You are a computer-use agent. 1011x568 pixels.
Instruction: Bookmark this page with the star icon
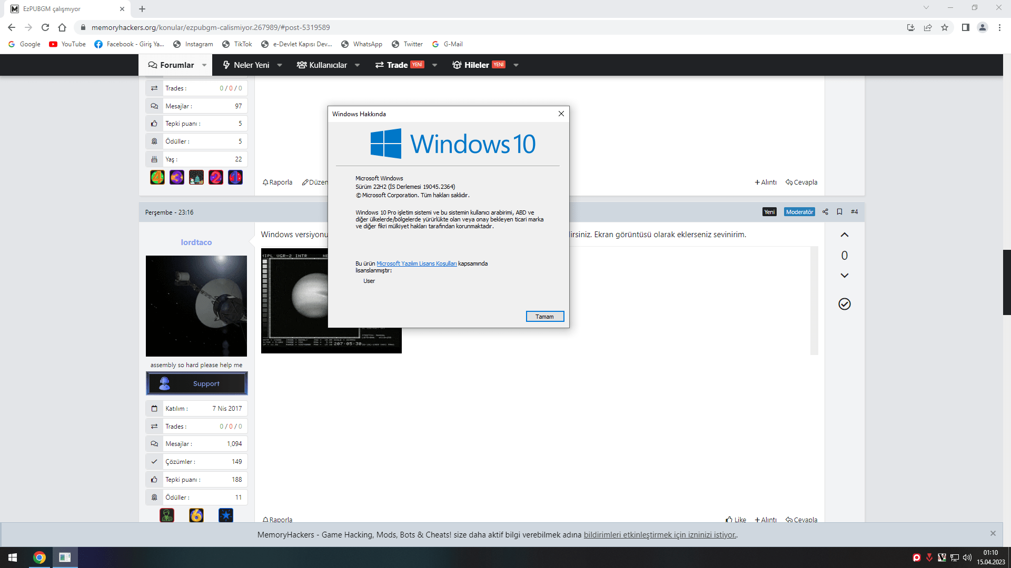tap(945, 27)
